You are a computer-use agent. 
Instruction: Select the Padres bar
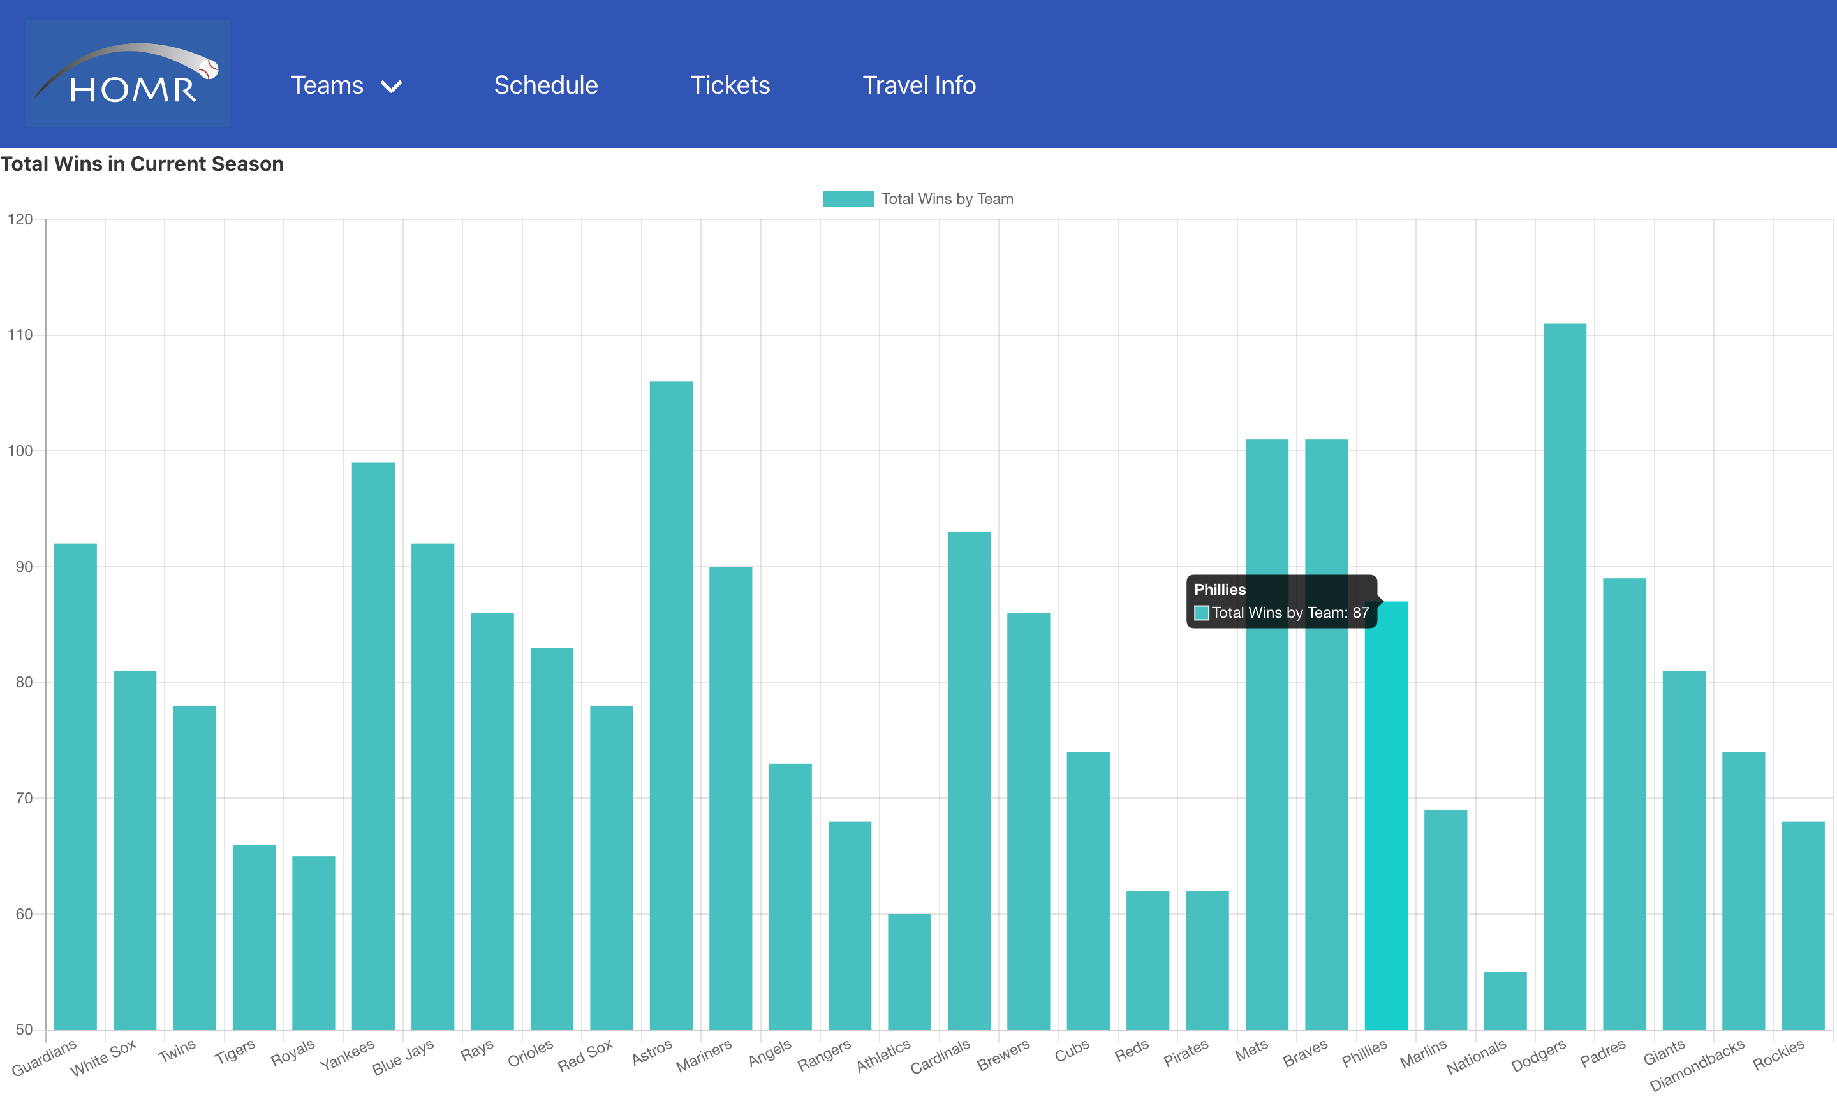coord(1625,803)
